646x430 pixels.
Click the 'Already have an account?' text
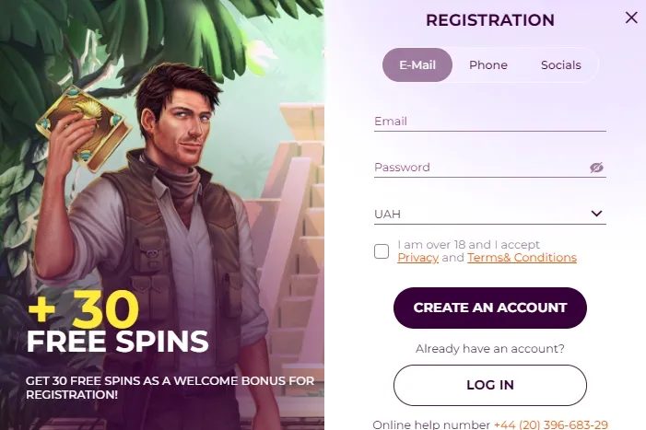(x=489, y=349)
